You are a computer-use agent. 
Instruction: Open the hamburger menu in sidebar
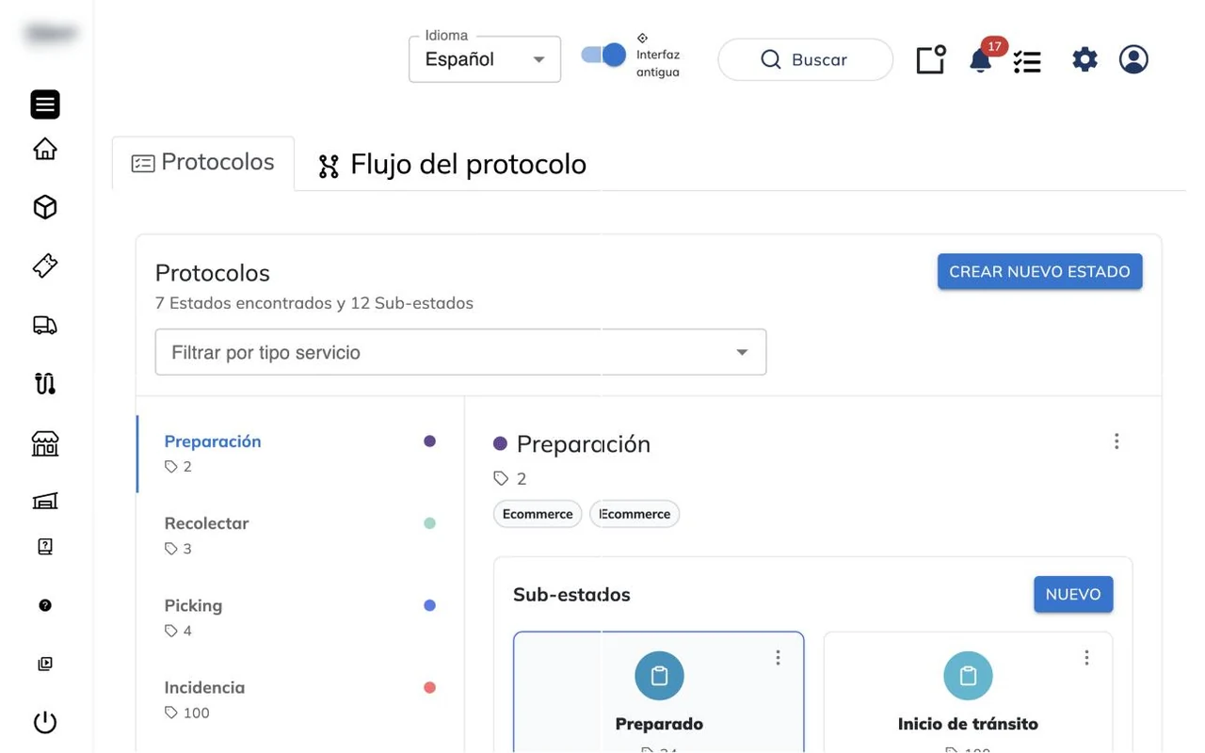tap(45, 104)
